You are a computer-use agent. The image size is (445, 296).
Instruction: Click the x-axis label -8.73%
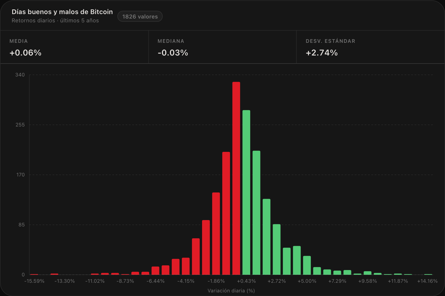click(125, 281)
